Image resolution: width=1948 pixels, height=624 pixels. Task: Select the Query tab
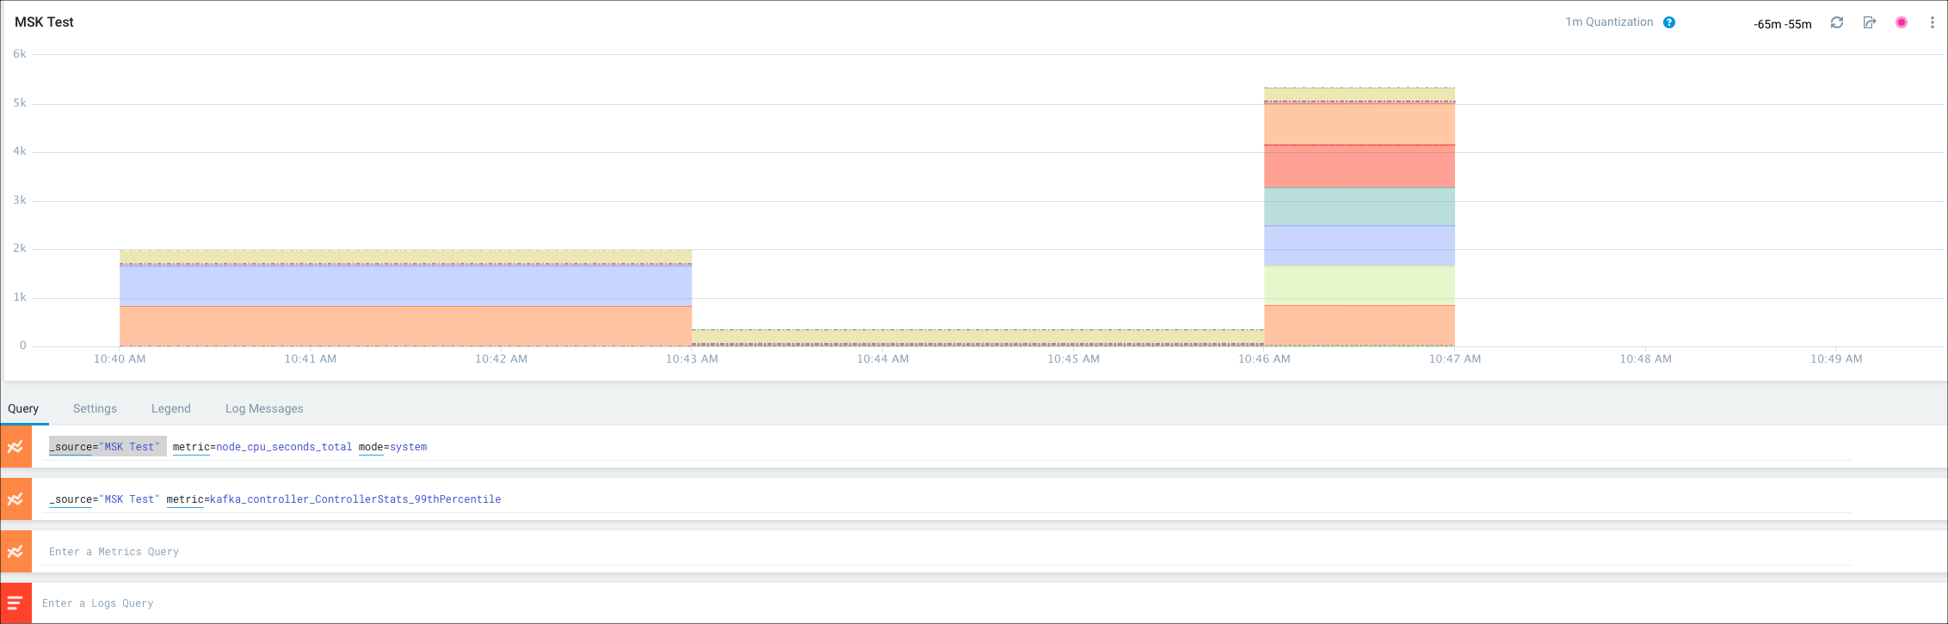click(x=23, y=408)
